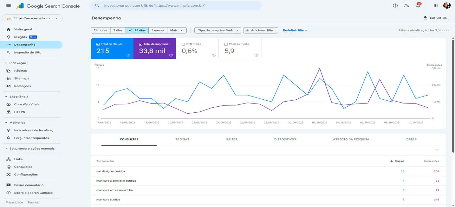Open the hamburger main menu

(x=9, y=6)
